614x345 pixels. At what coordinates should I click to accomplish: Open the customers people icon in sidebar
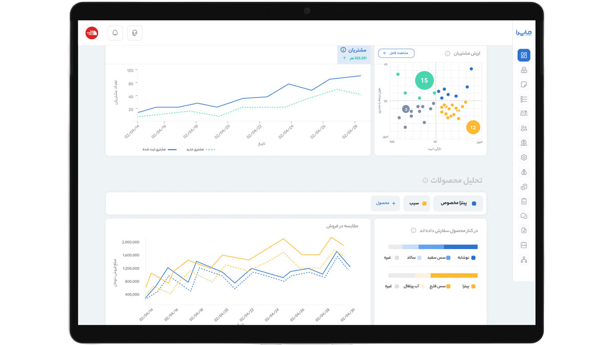click(x=523, y=128)
